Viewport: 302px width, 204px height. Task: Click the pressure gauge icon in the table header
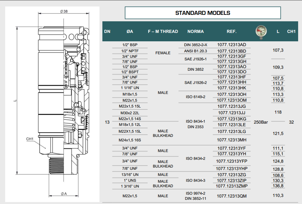pos(261,31)
